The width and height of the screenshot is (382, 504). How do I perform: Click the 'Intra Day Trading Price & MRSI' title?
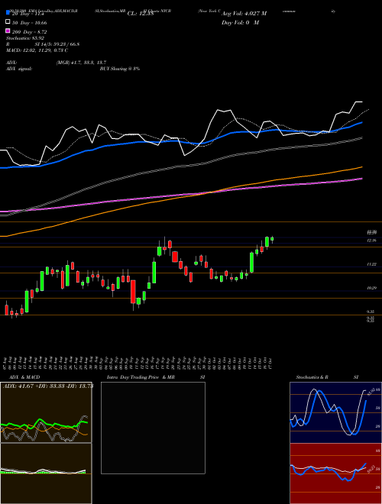[156, 377]
